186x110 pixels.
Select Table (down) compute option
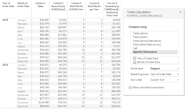[x=140, y=33]
